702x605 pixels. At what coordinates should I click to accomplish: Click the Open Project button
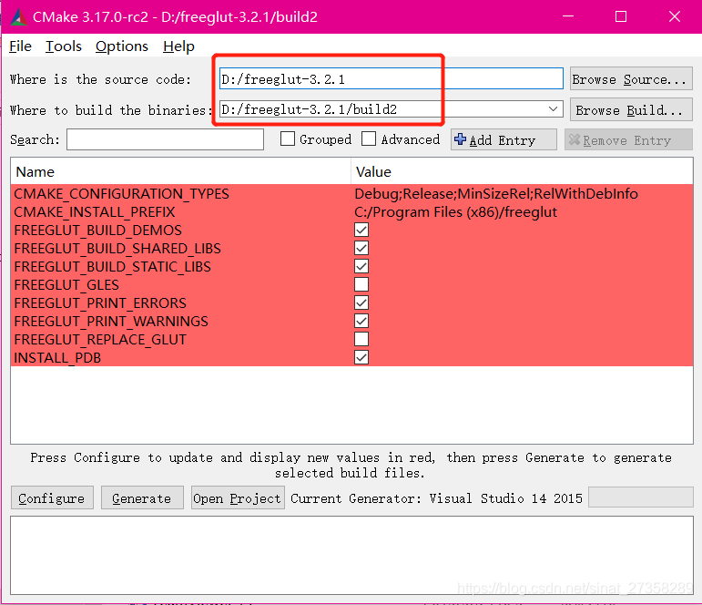click(238, 497)
